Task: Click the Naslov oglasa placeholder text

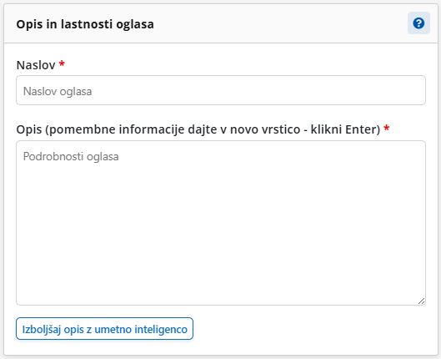Action: click(x=58, y=91)
